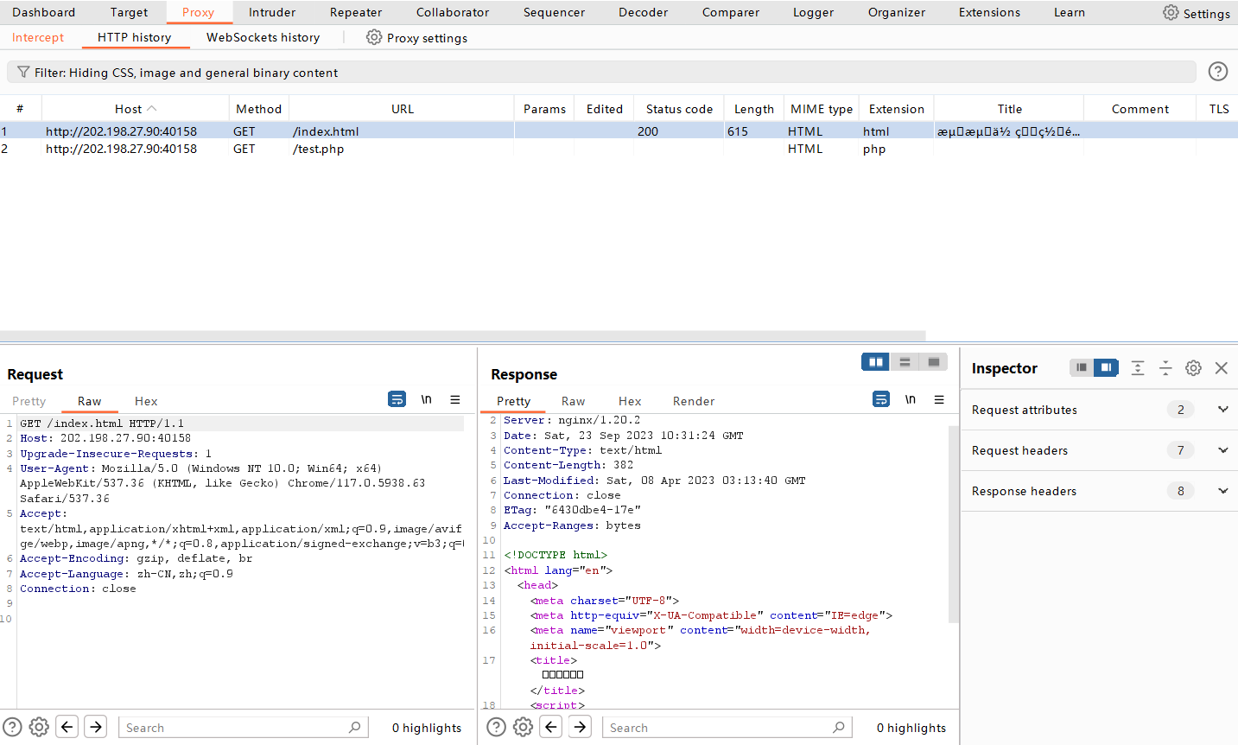Go to the next match in Response search

(580, 727)
